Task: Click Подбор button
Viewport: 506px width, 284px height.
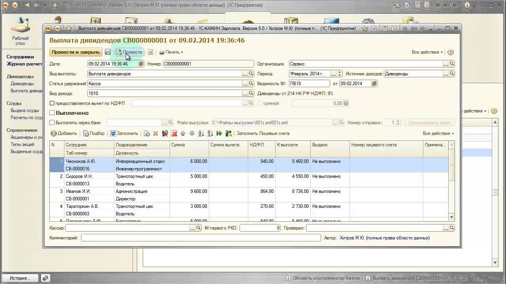Action: [x=94, y=133]
